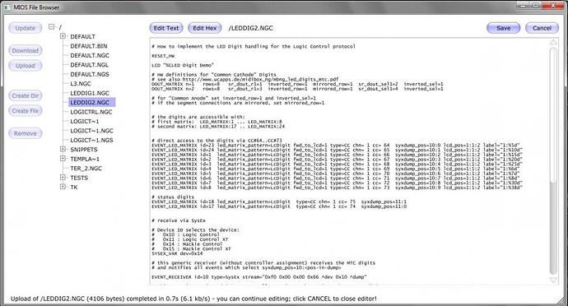Click the Remove button
Viewport: 568px width, 306px height.
(25, 133)
